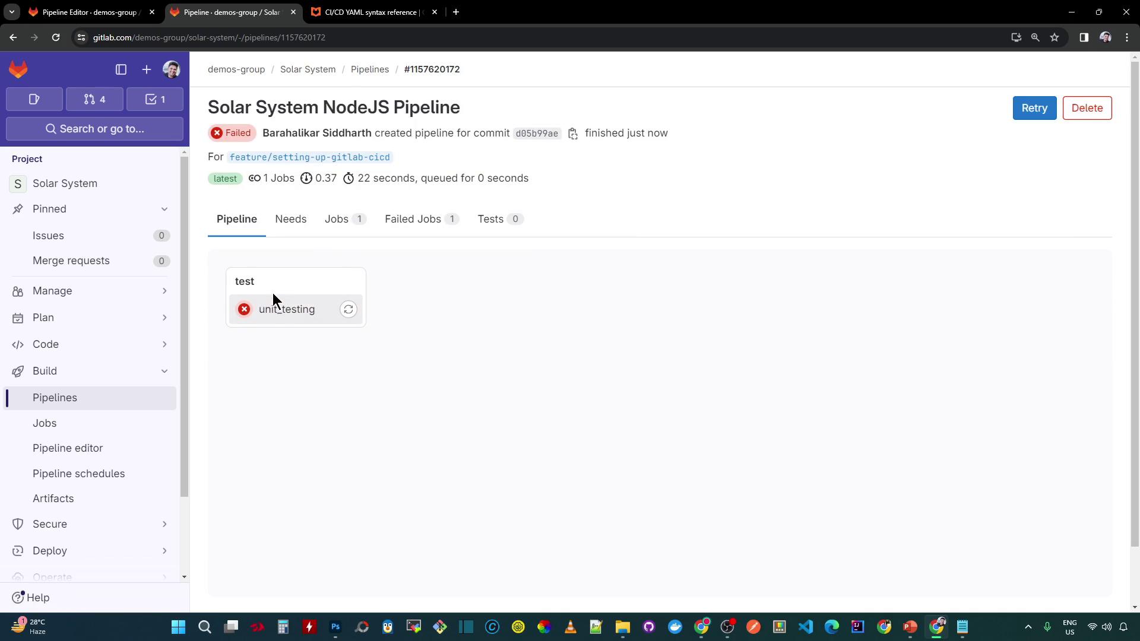Expand the Manage menu
The height and width of the screenshot is (641, 1140).
tap(164, 291)
